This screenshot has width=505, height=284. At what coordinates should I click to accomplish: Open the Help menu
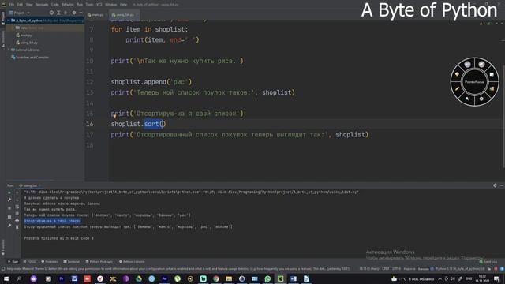pyautogui.click(x=123, y=5)
